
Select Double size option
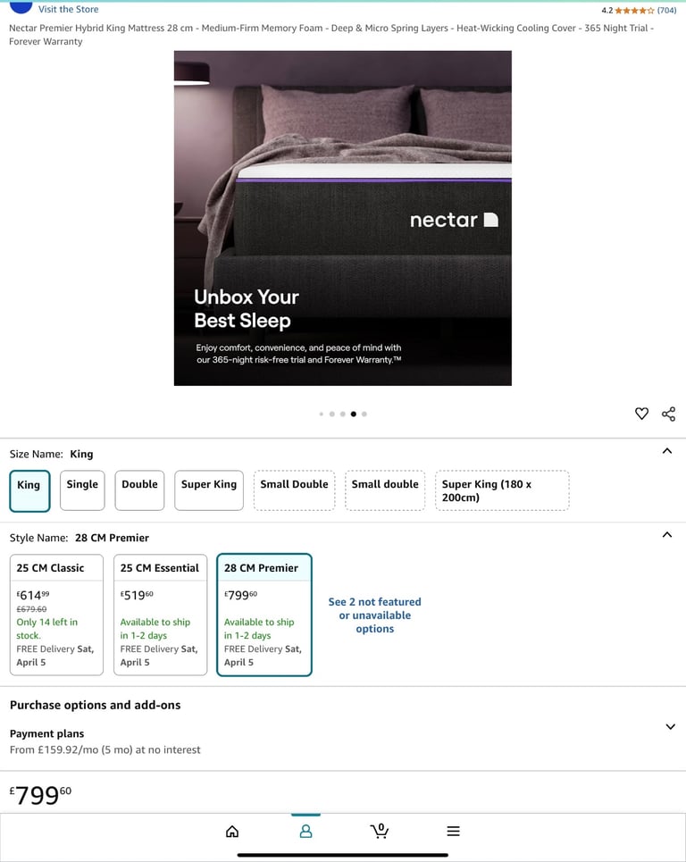[x=139, y=490]
